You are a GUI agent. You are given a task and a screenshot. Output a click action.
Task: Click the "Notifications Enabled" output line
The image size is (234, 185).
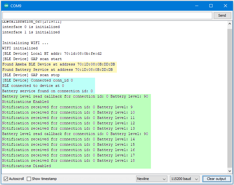pyautogui.click(x=26, y=102)
